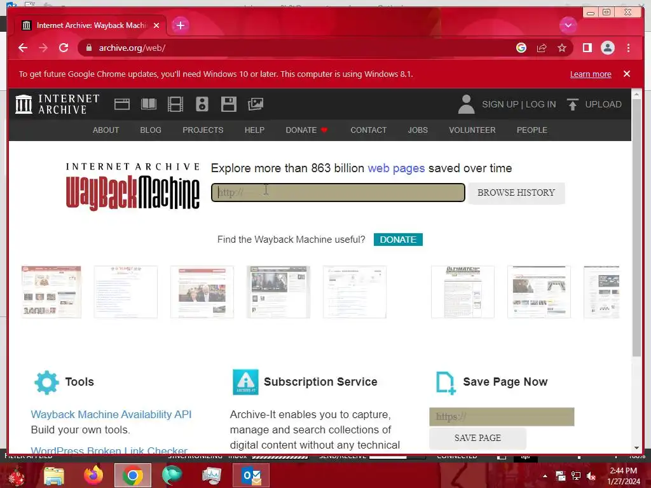Open the Software floppy disk icon
The image size is (651, 488).
tap(228, 104)
